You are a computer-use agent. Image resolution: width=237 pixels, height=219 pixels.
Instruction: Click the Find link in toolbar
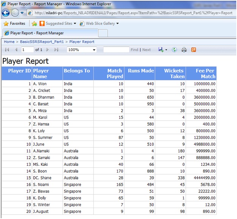134,50
